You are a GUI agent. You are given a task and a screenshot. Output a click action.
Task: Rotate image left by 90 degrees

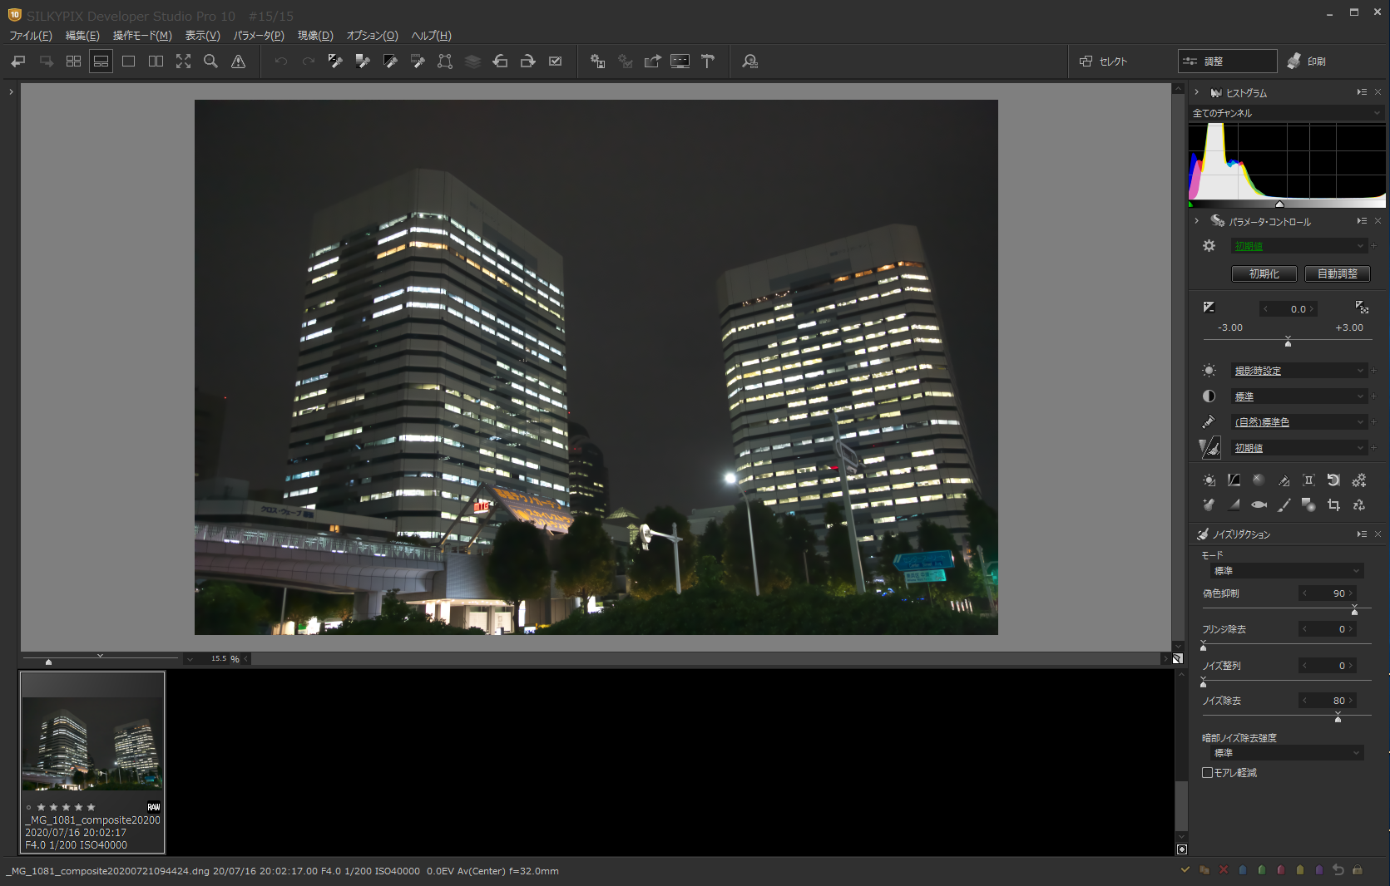click(500, 62)
